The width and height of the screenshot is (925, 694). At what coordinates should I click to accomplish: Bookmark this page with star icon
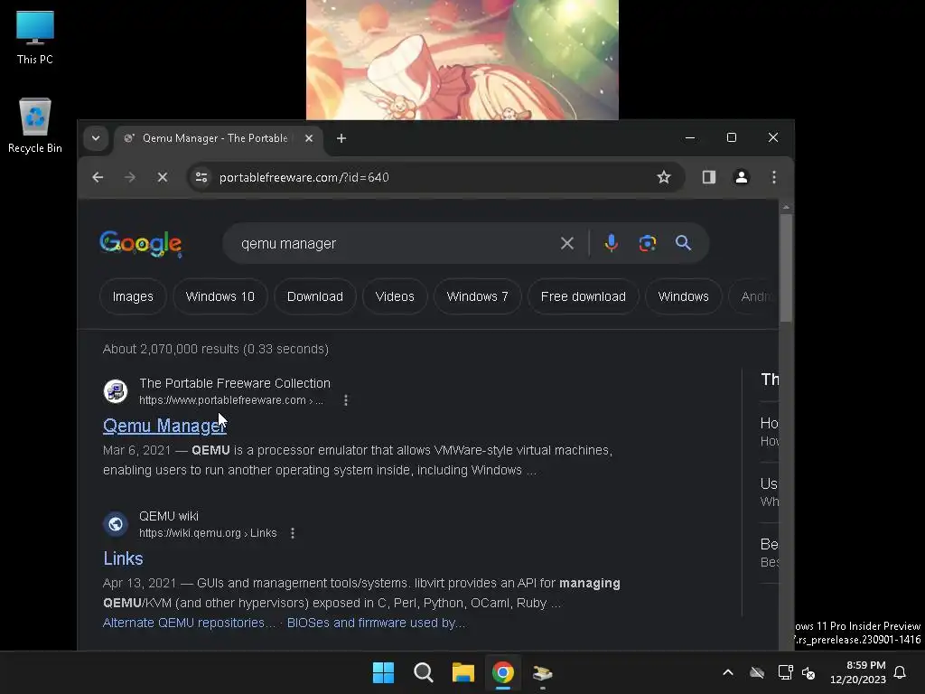coord(664,177)
